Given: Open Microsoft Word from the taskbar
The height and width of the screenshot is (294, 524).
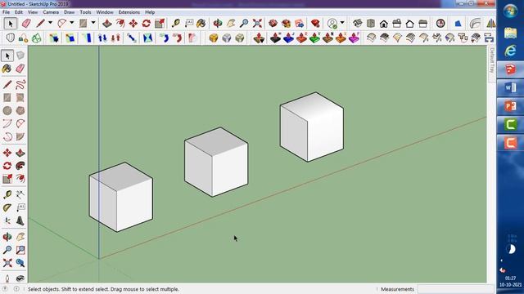Looking at the screenshot, I should [510, 88].
